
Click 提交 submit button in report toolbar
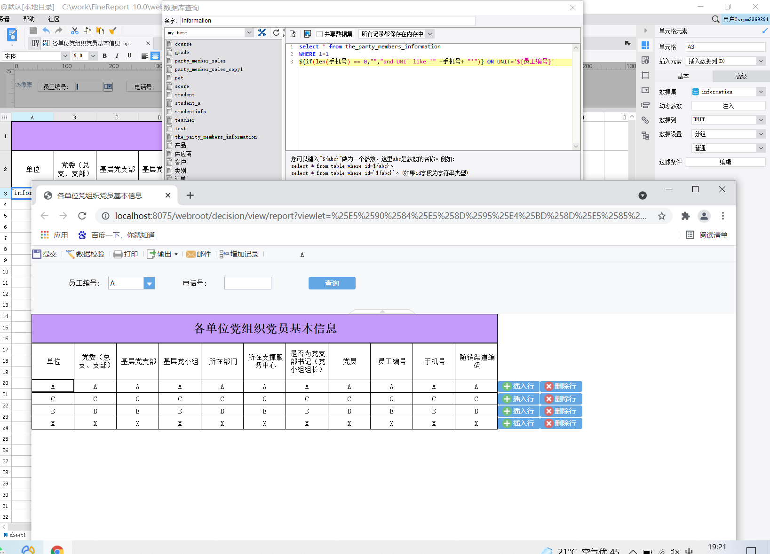(x=44, y=254)
